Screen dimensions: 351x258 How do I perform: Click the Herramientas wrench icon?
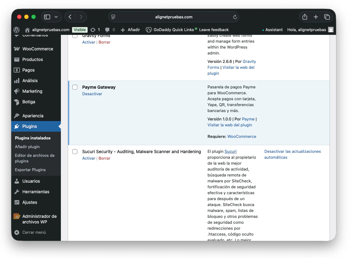17,192
